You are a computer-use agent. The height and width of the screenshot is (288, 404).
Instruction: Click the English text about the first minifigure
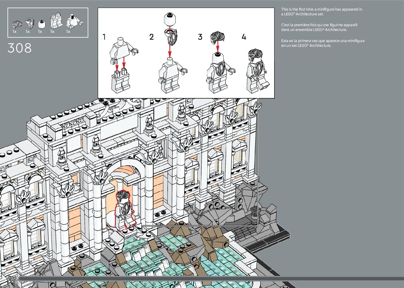pos(321,12)
